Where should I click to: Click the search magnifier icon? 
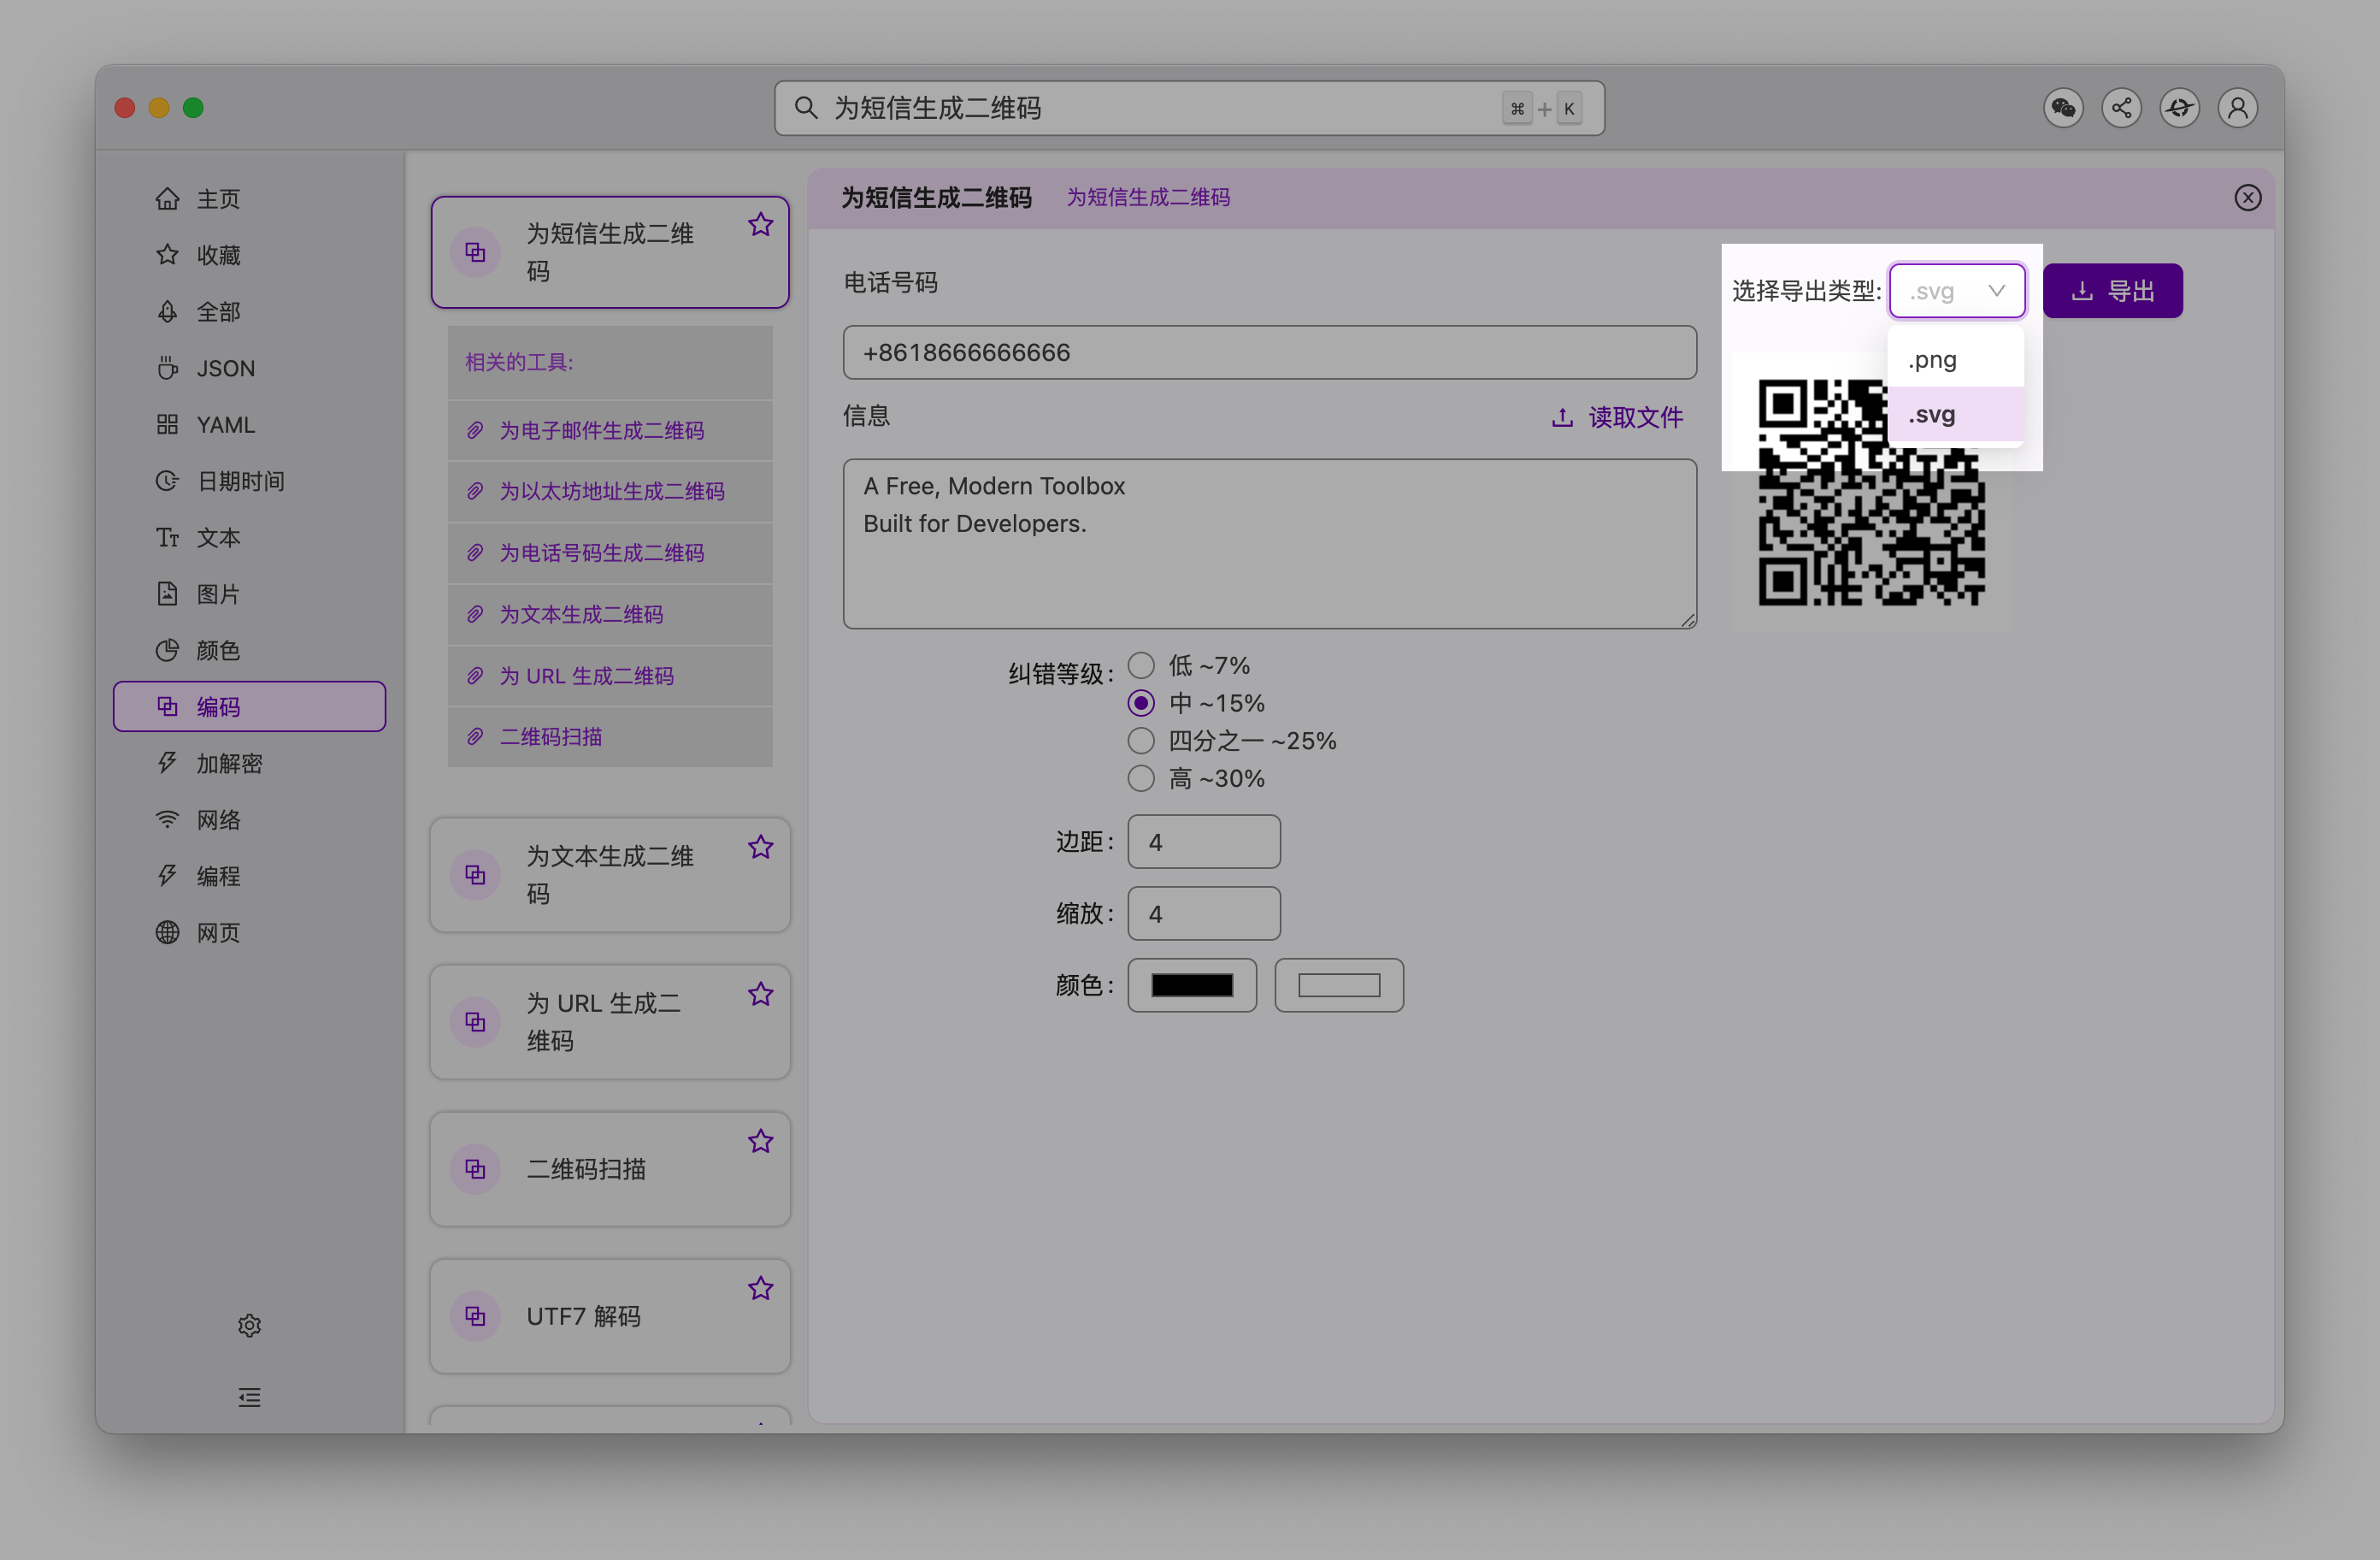tap(806, 108)
